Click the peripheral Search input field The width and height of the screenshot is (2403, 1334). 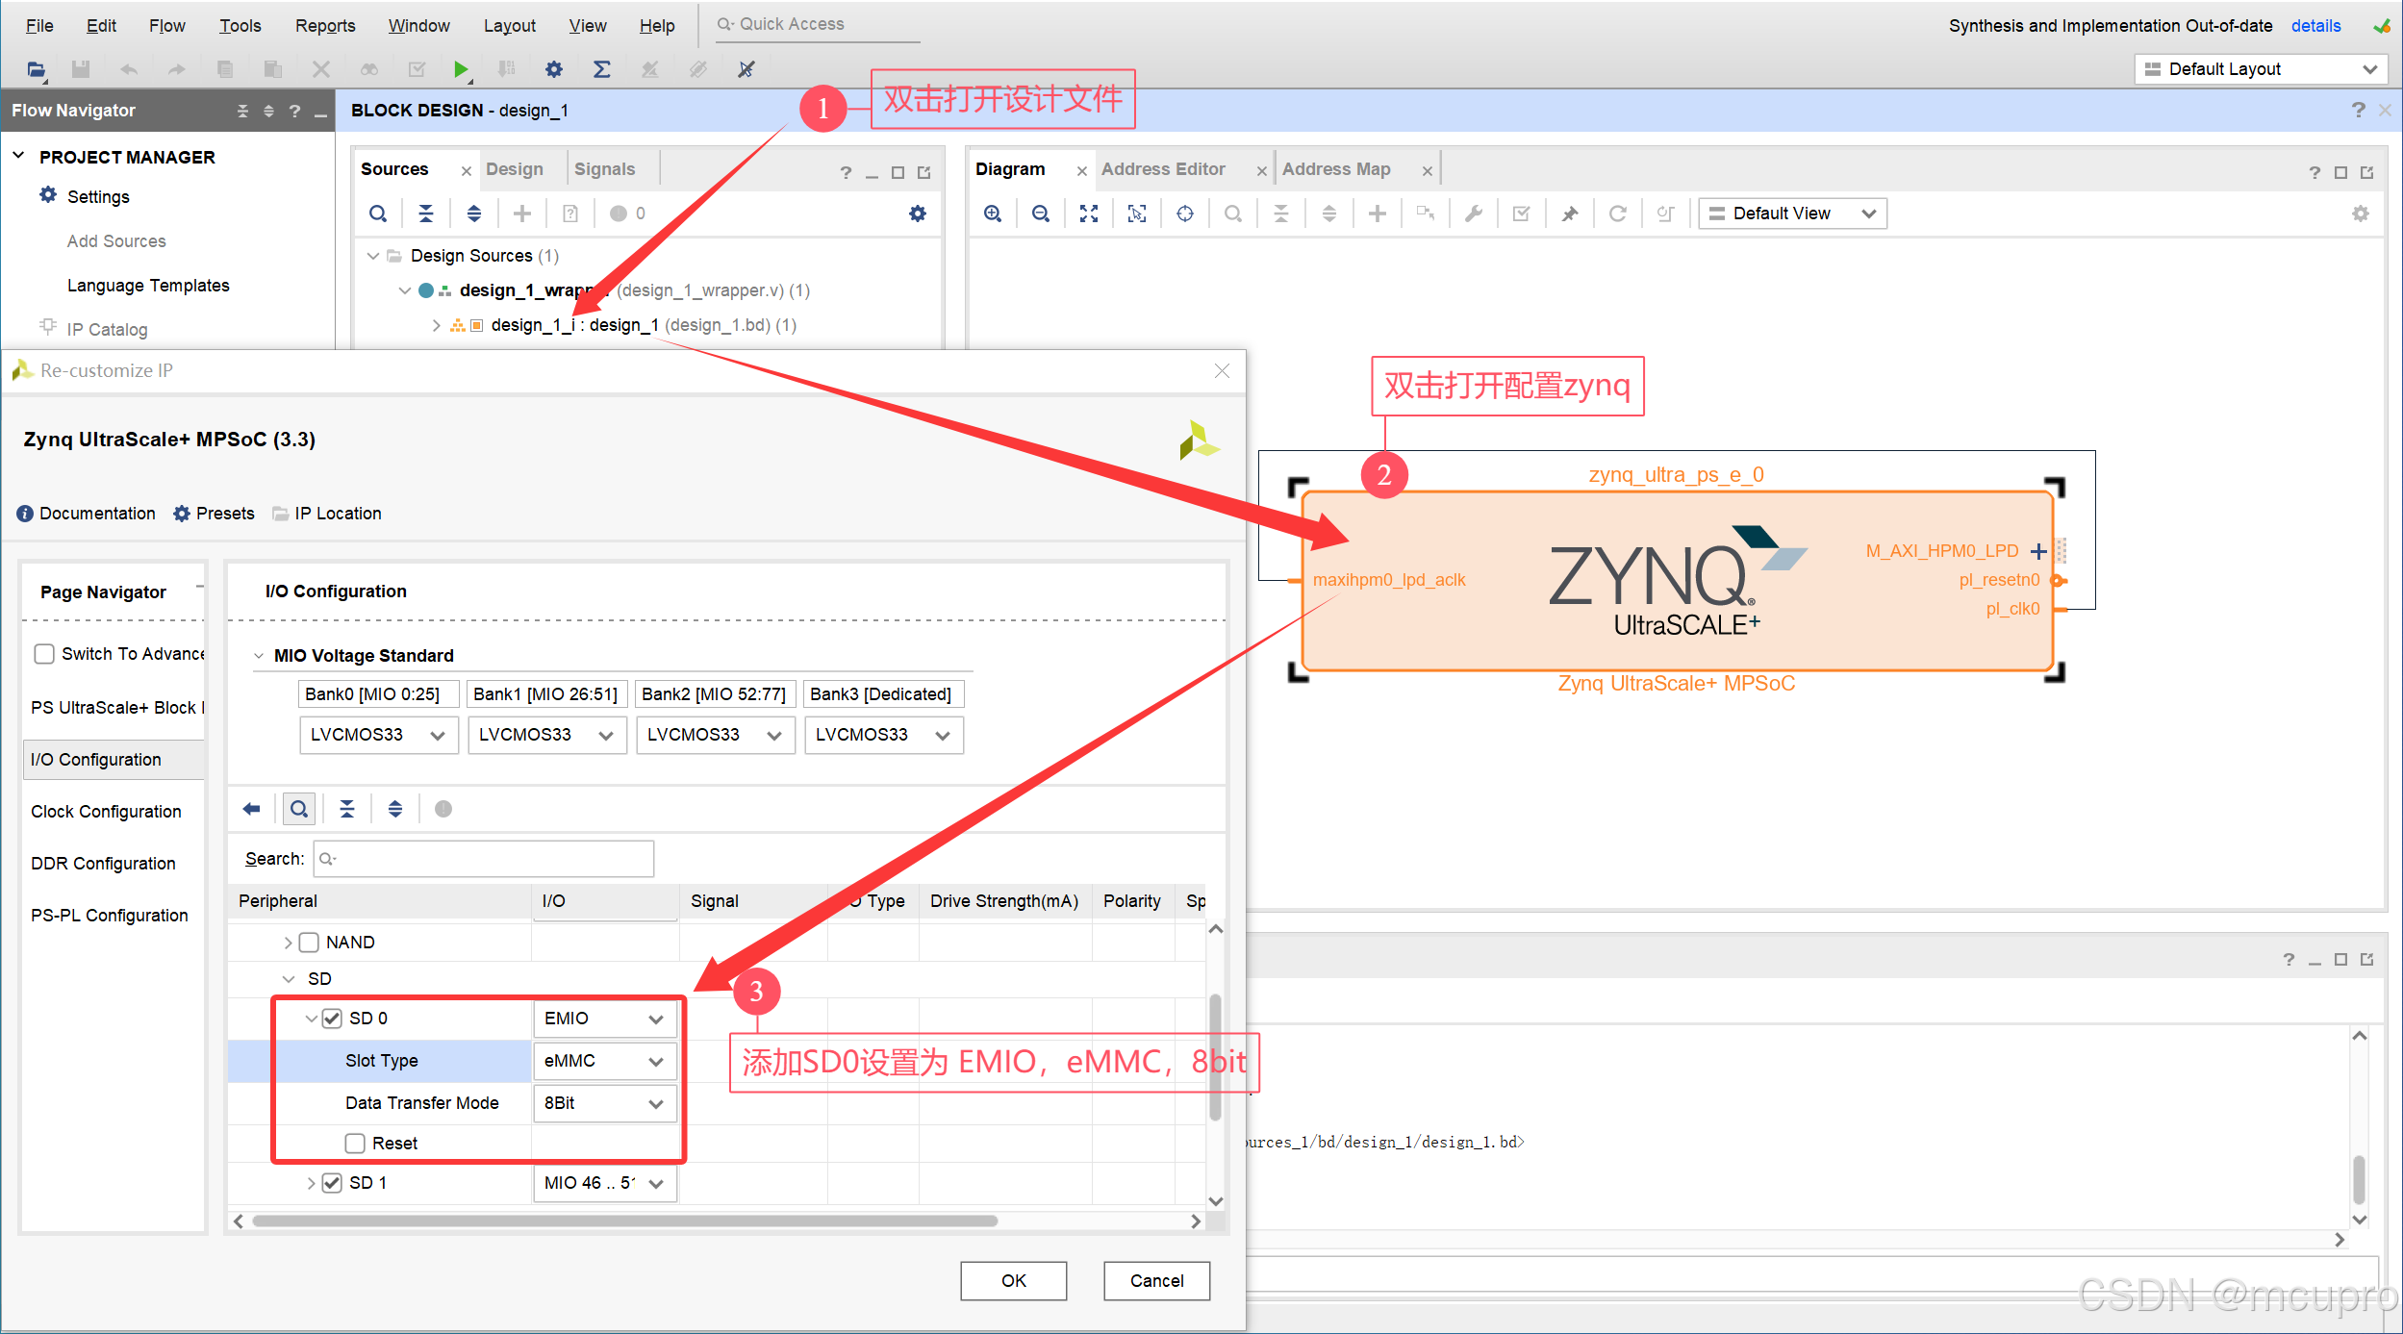pos(485,859)
